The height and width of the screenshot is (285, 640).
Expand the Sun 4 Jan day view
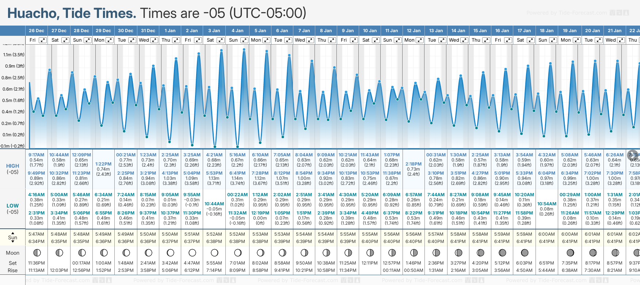(x=244, y=40)
